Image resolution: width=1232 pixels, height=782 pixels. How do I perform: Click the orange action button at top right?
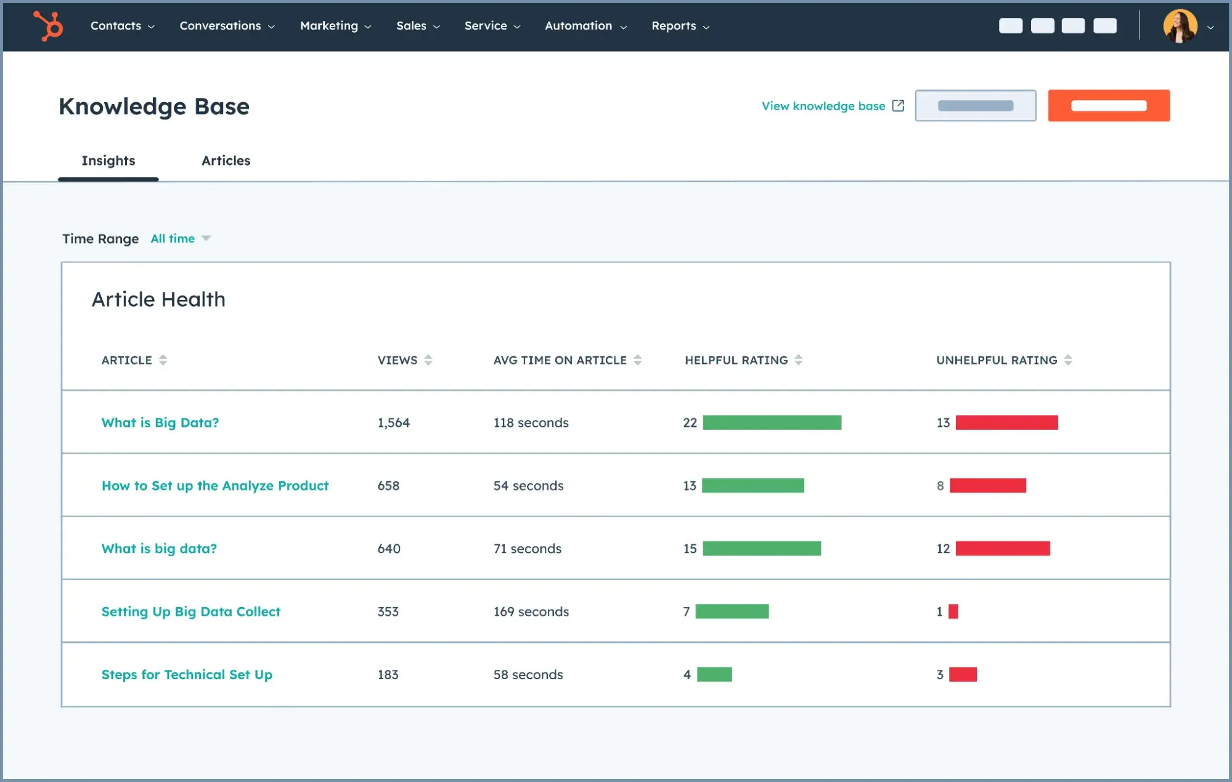[x=1108, y=105]
